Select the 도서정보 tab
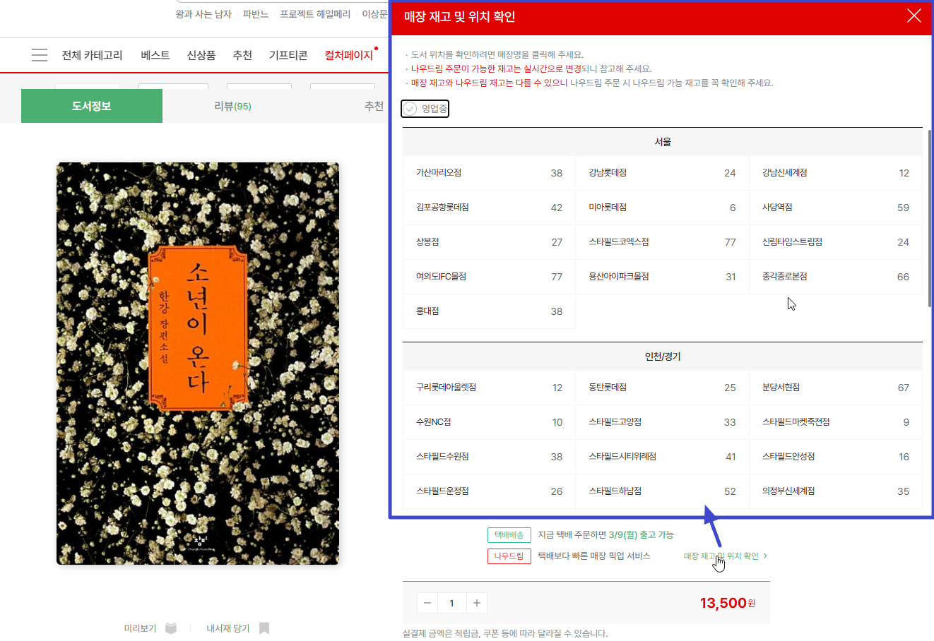 pyautogui.click(x=92, y=106)
